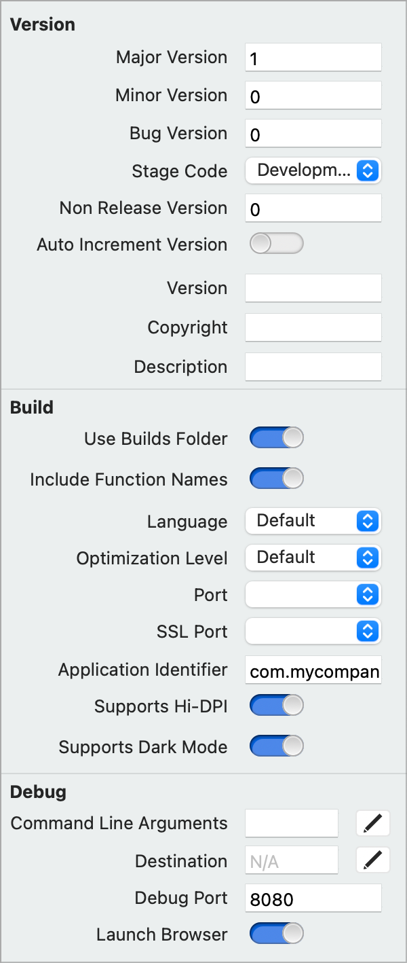Open the Port dropdown
Viewport: 407px width, 963px height.
point(313,594)
